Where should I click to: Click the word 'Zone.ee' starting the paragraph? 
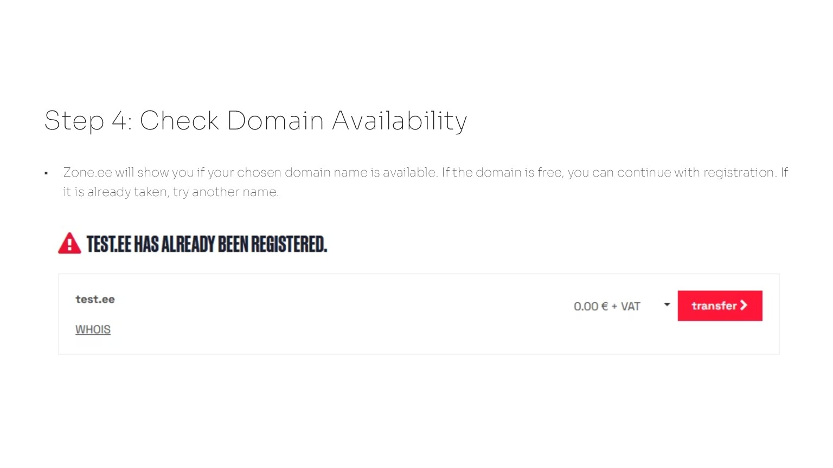87,173
